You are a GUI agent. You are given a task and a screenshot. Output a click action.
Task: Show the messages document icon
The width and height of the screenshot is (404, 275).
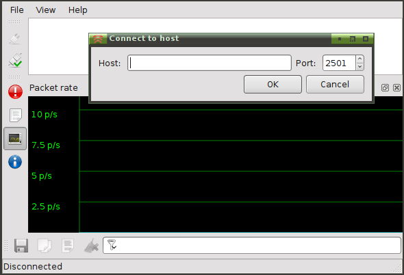[15, 115]
